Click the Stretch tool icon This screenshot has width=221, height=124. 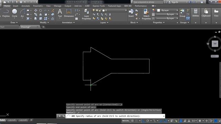36,18
